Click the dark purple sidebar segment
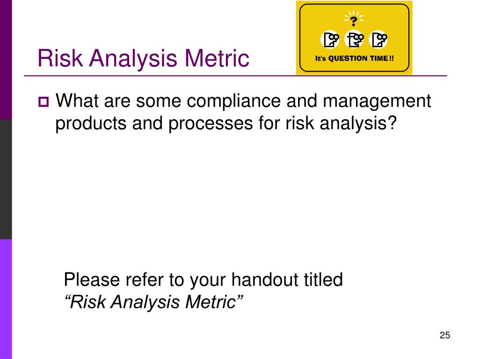 click(6, 60)
